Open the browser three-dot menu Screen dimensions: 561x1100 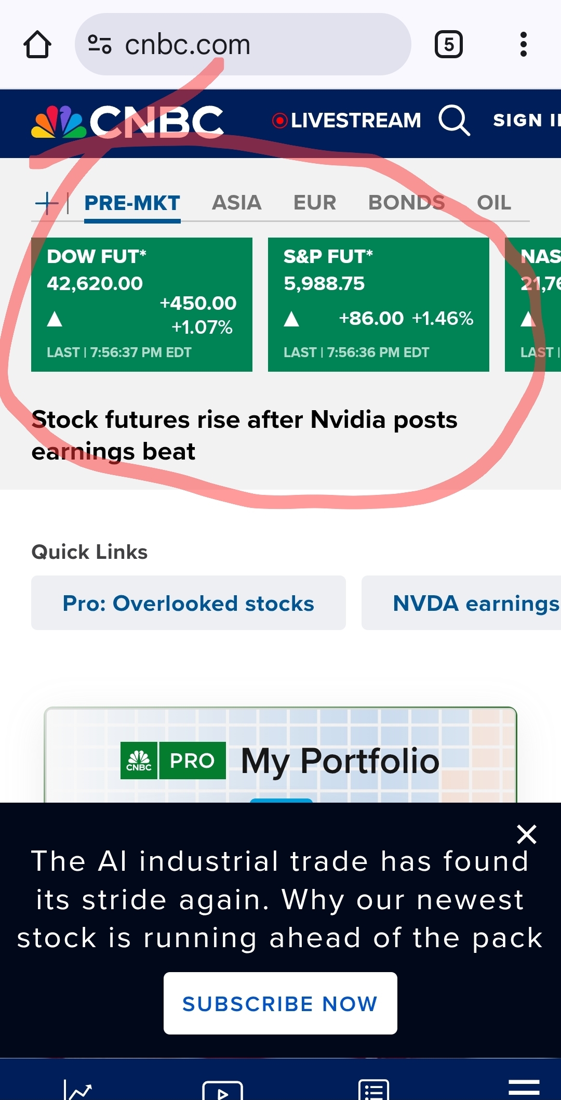pos(524,45)
